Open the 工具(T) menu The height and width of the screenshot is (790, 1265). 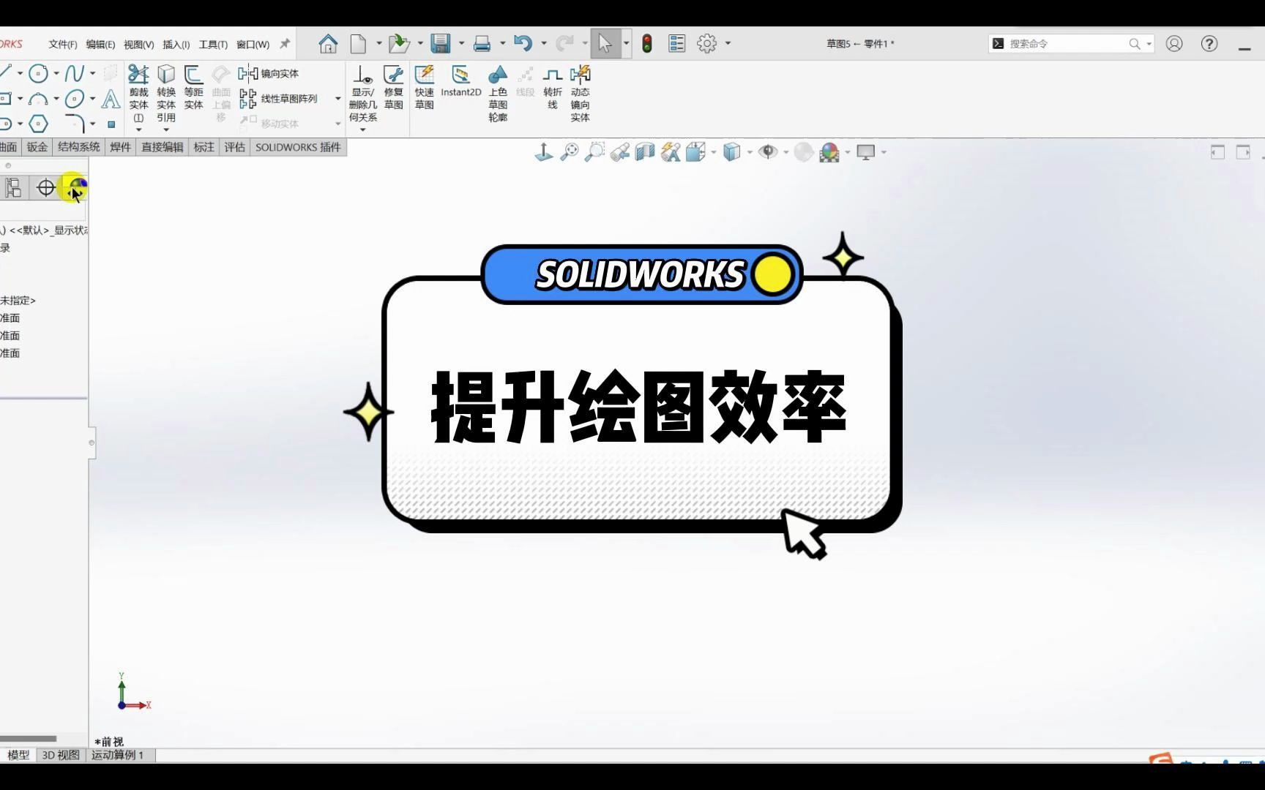[213, 45]
